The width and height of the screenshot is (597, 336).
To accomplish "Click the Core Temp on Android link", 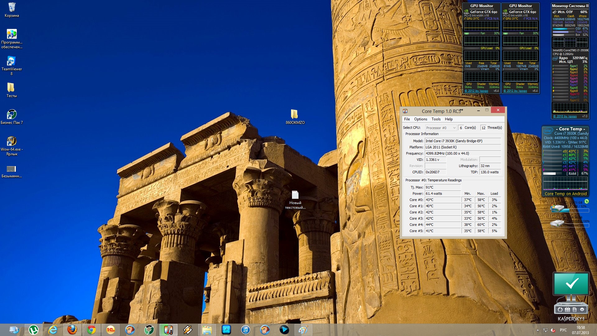I will click(x=566, y=194).
